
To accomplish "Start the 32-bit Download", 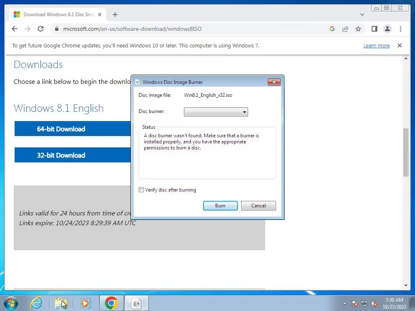I will click(72, 155).
